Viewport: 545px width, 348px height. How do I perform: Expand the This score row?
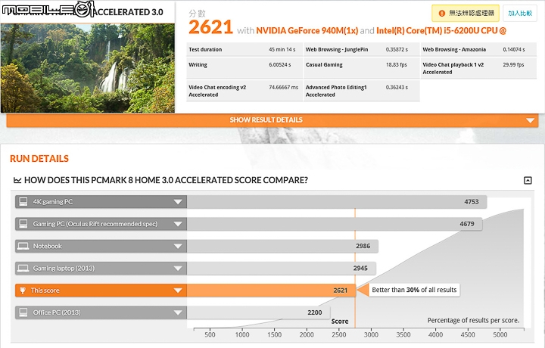(178, 291)
